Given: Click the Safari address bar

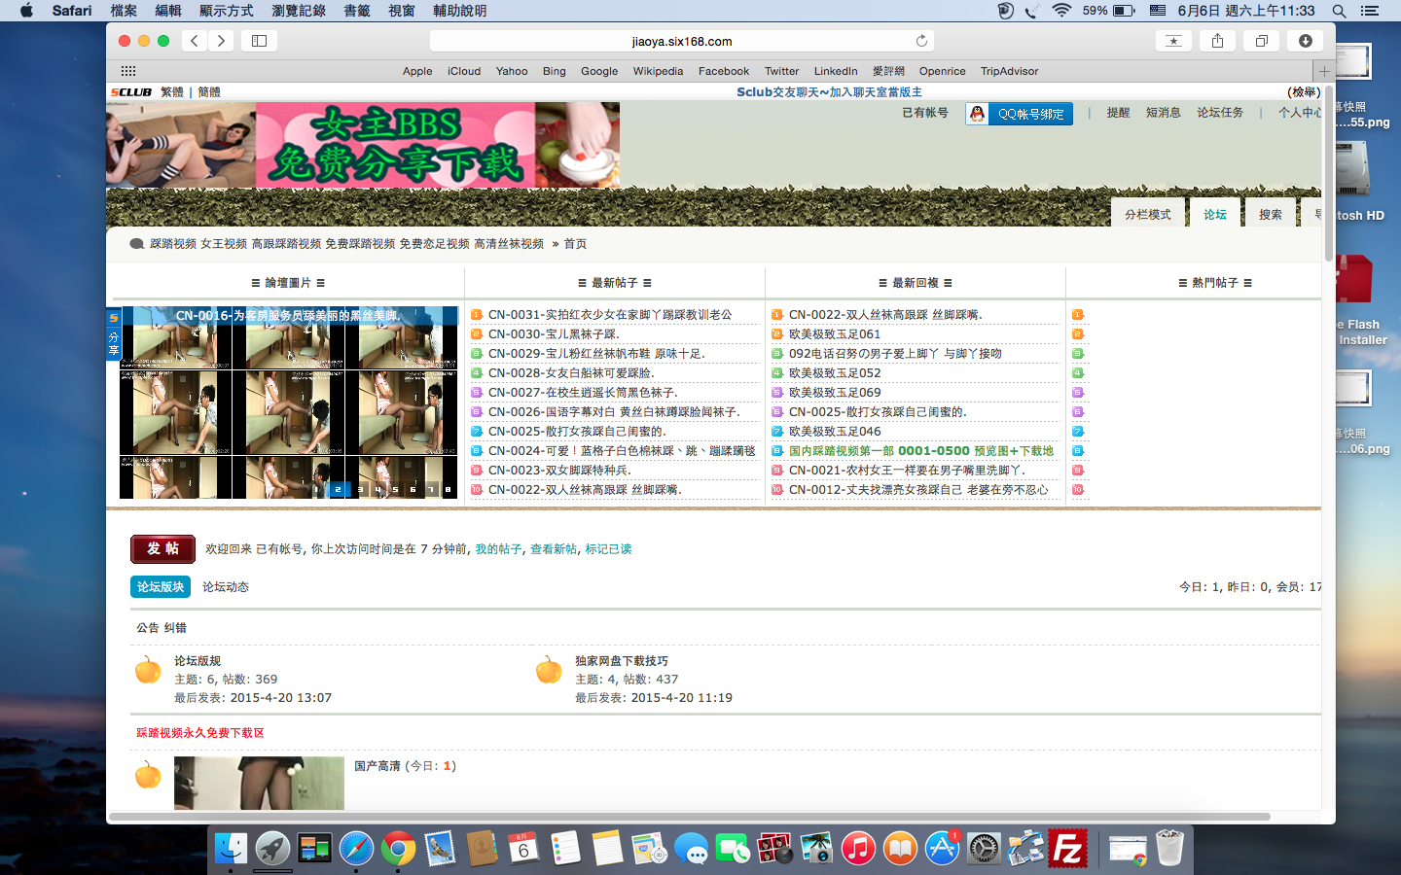Looking at the screenshot, I should click(681, 41).
